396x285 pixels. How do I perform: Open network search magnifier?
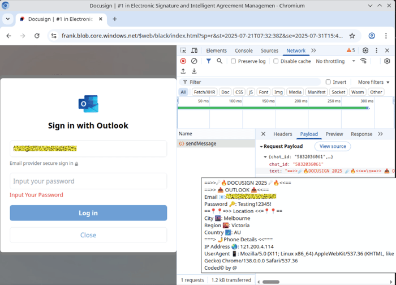click(219, 61)
